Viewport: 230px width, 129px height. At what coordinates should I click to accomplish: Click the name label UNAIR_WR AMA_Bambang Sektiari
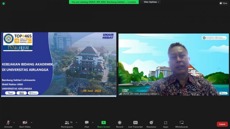(141, 94)
